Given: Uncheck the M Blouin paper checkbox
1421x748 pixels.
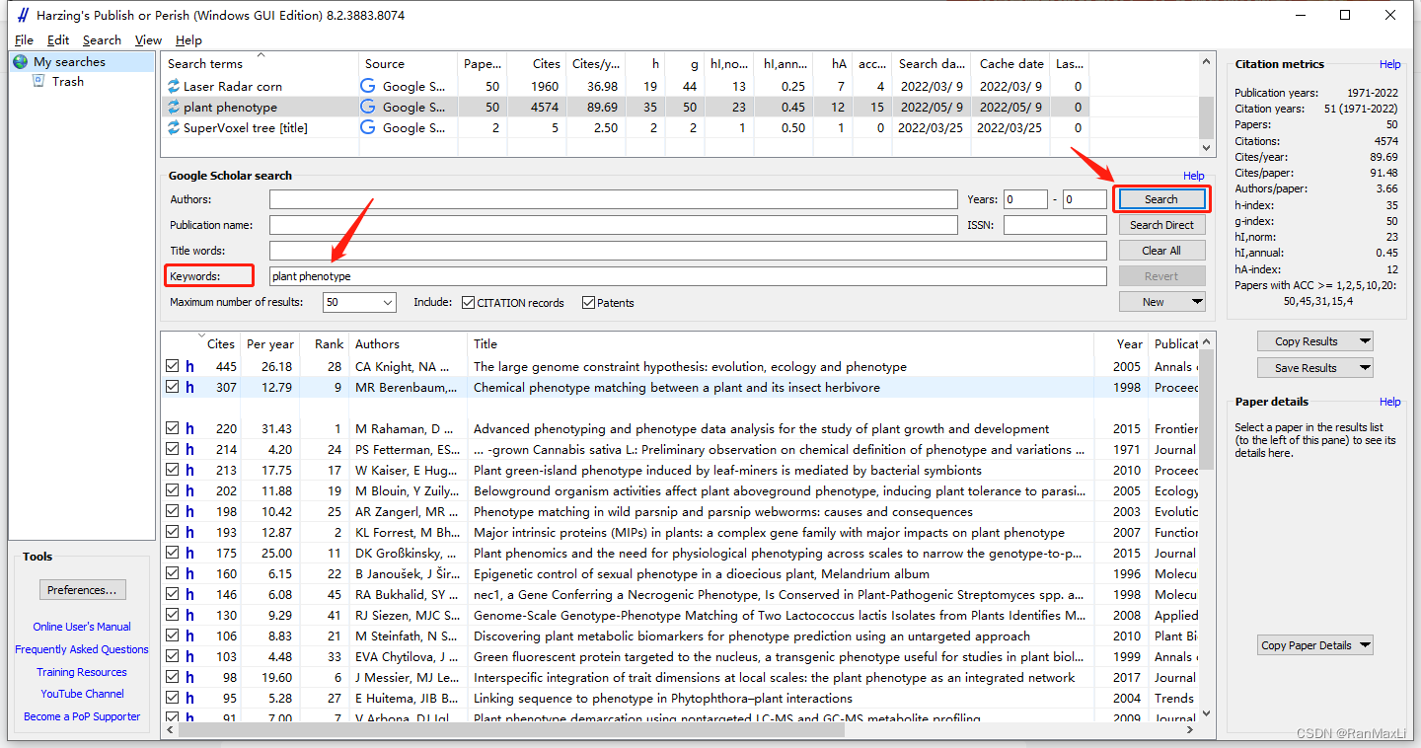Looking at the screenshot, I should [x=173, y=490].
